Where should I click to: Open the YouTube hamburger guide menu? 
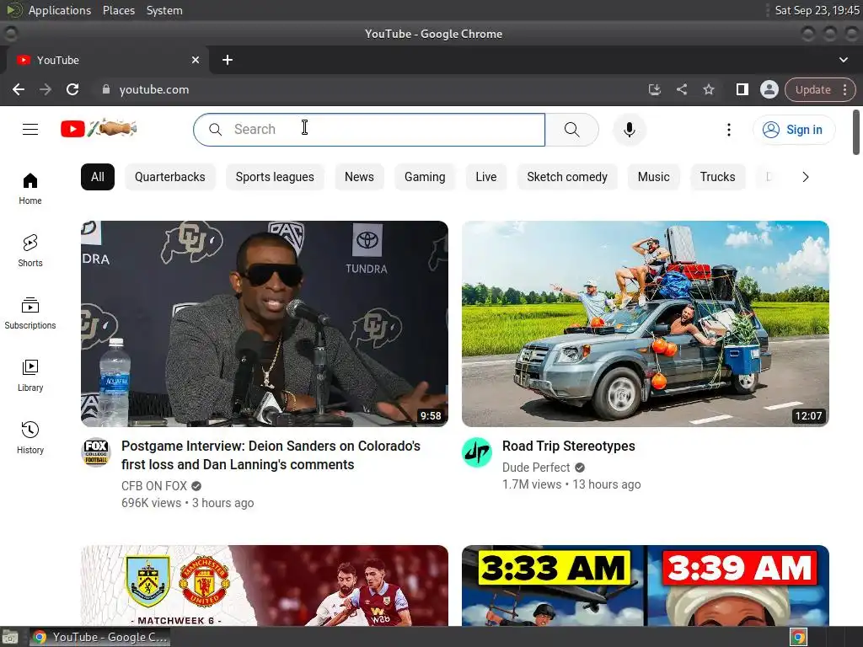point(30,129)
